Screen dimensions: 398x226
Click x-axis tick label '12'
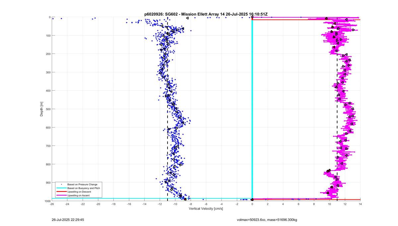click(x=345, y=204)
